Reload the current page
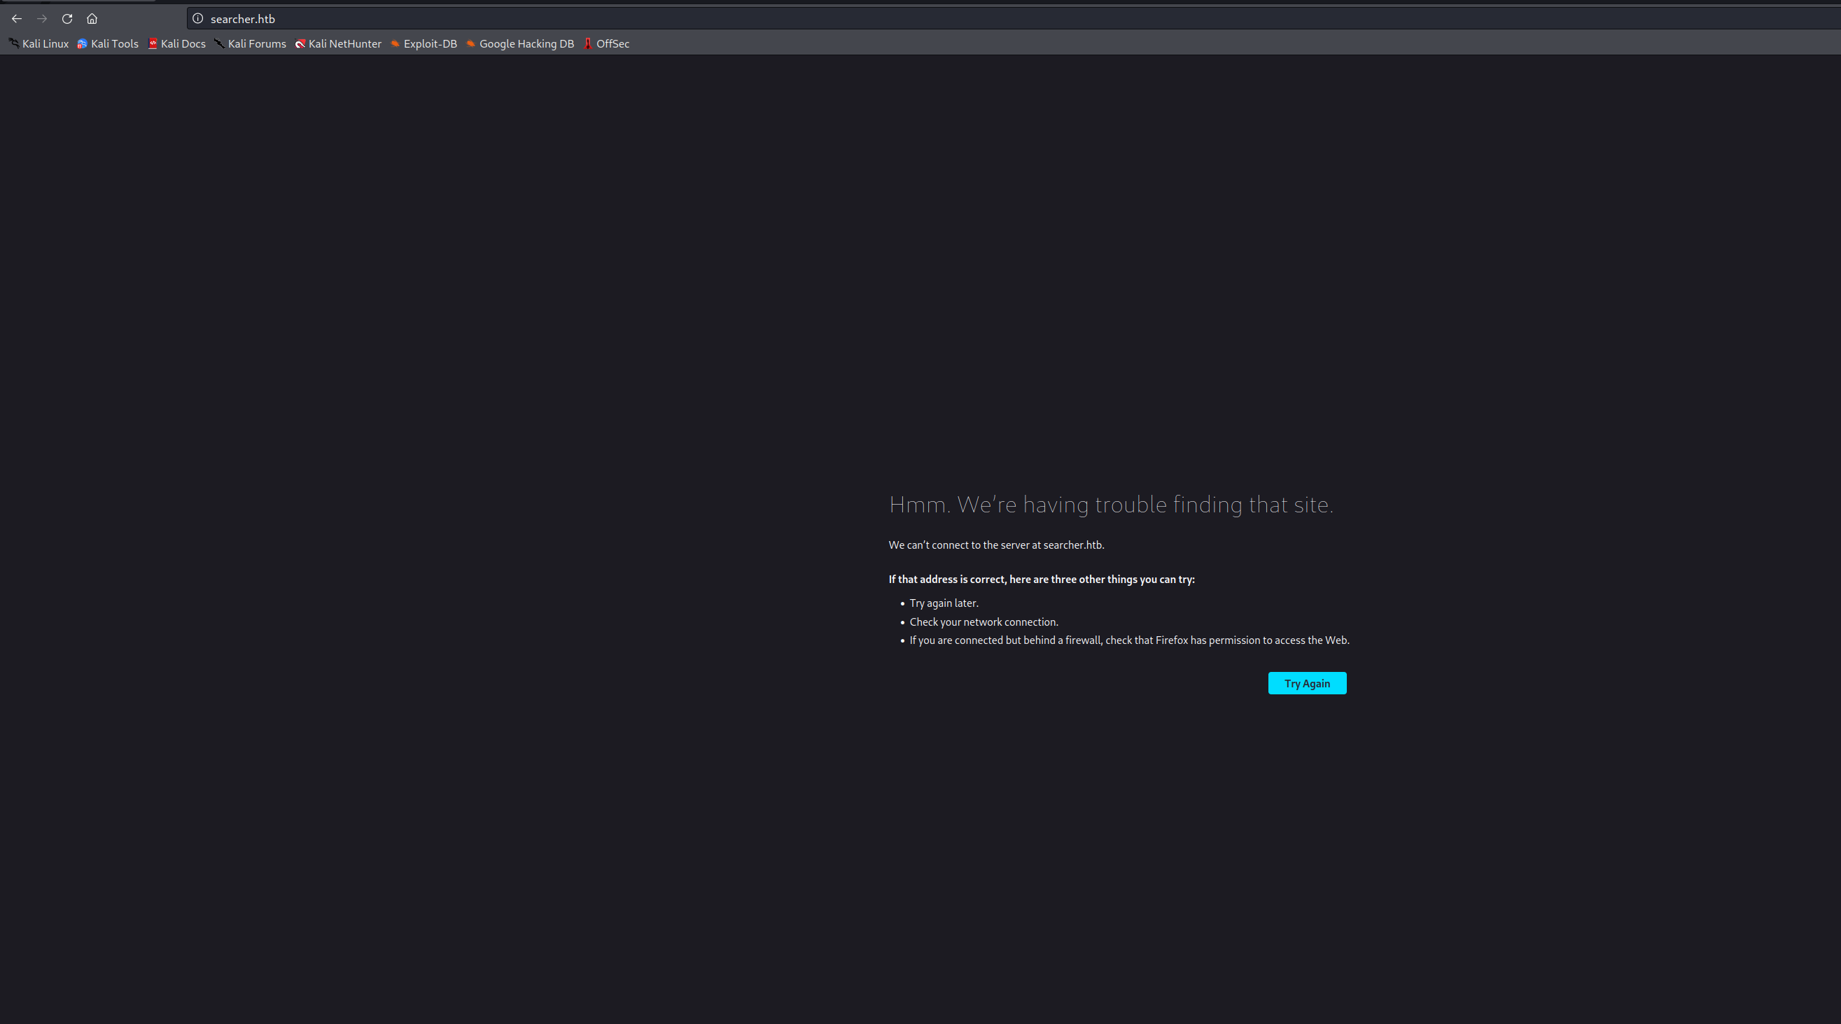Screen dimensions: 1841x1024 click(67, 19)
